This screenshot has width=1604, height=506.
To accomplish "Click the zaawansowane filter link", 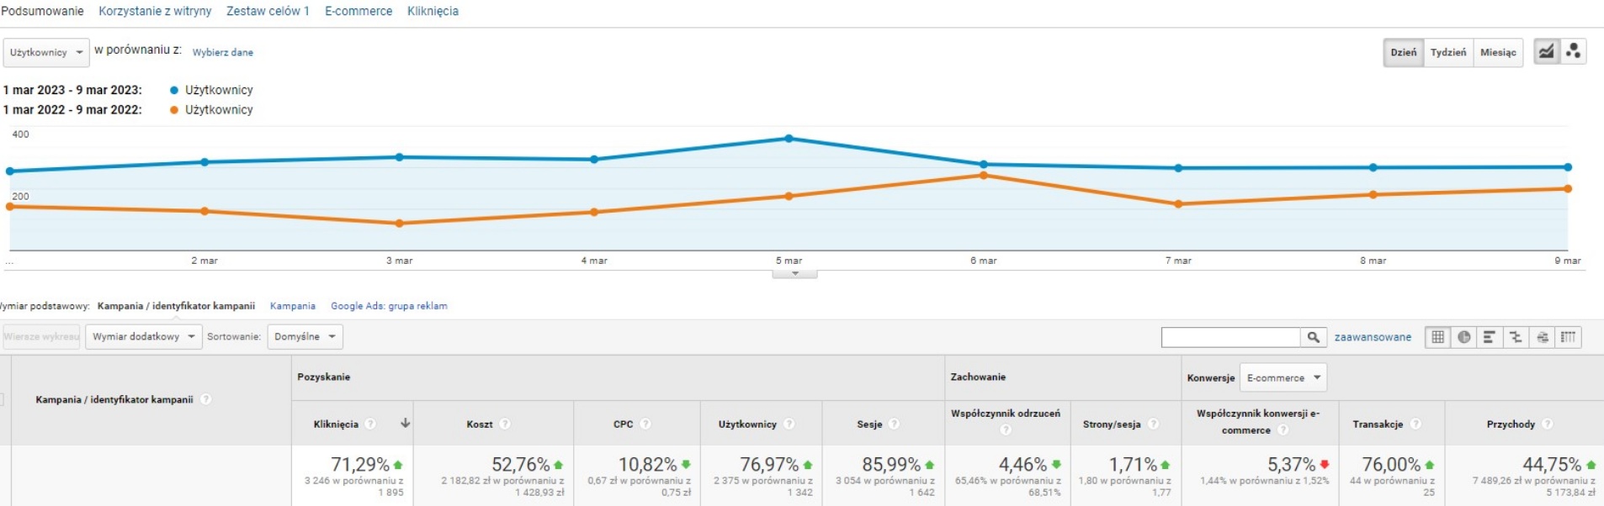I will (1373, 337).
